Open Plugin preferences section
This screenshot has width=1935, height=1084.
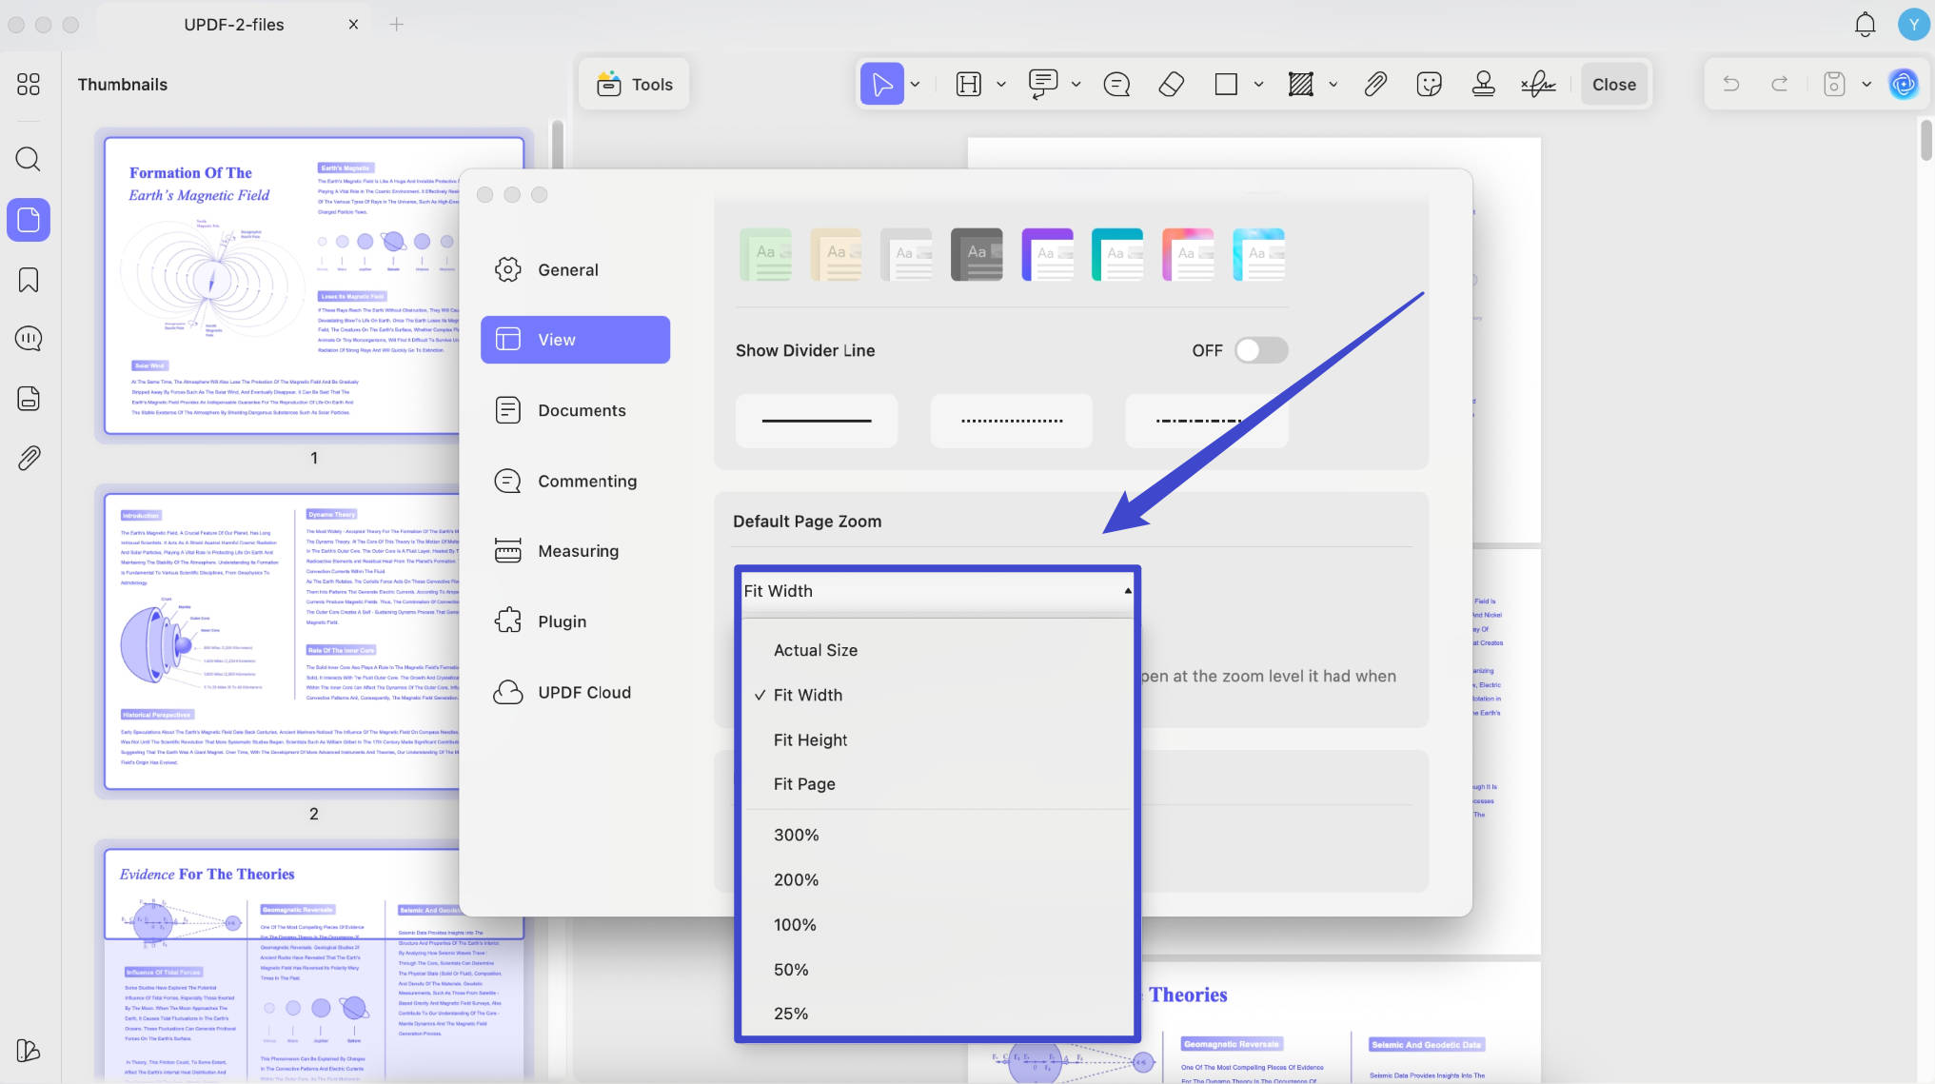pos(575,621)
